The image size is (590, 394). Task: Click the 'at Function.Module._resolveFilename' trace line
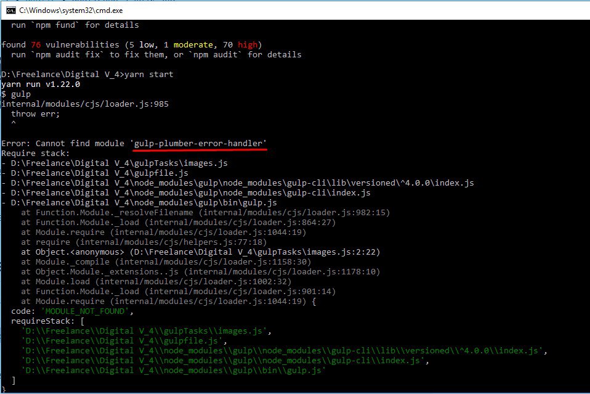pyautogui.click(x=206, y=213)
